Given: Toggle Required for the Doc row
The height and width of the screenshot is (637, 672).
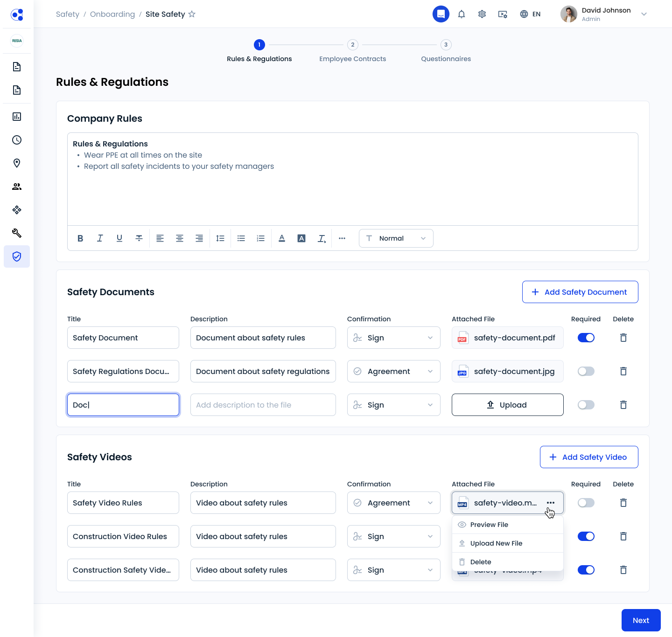Looking at the screenshot, I should 586,405.
